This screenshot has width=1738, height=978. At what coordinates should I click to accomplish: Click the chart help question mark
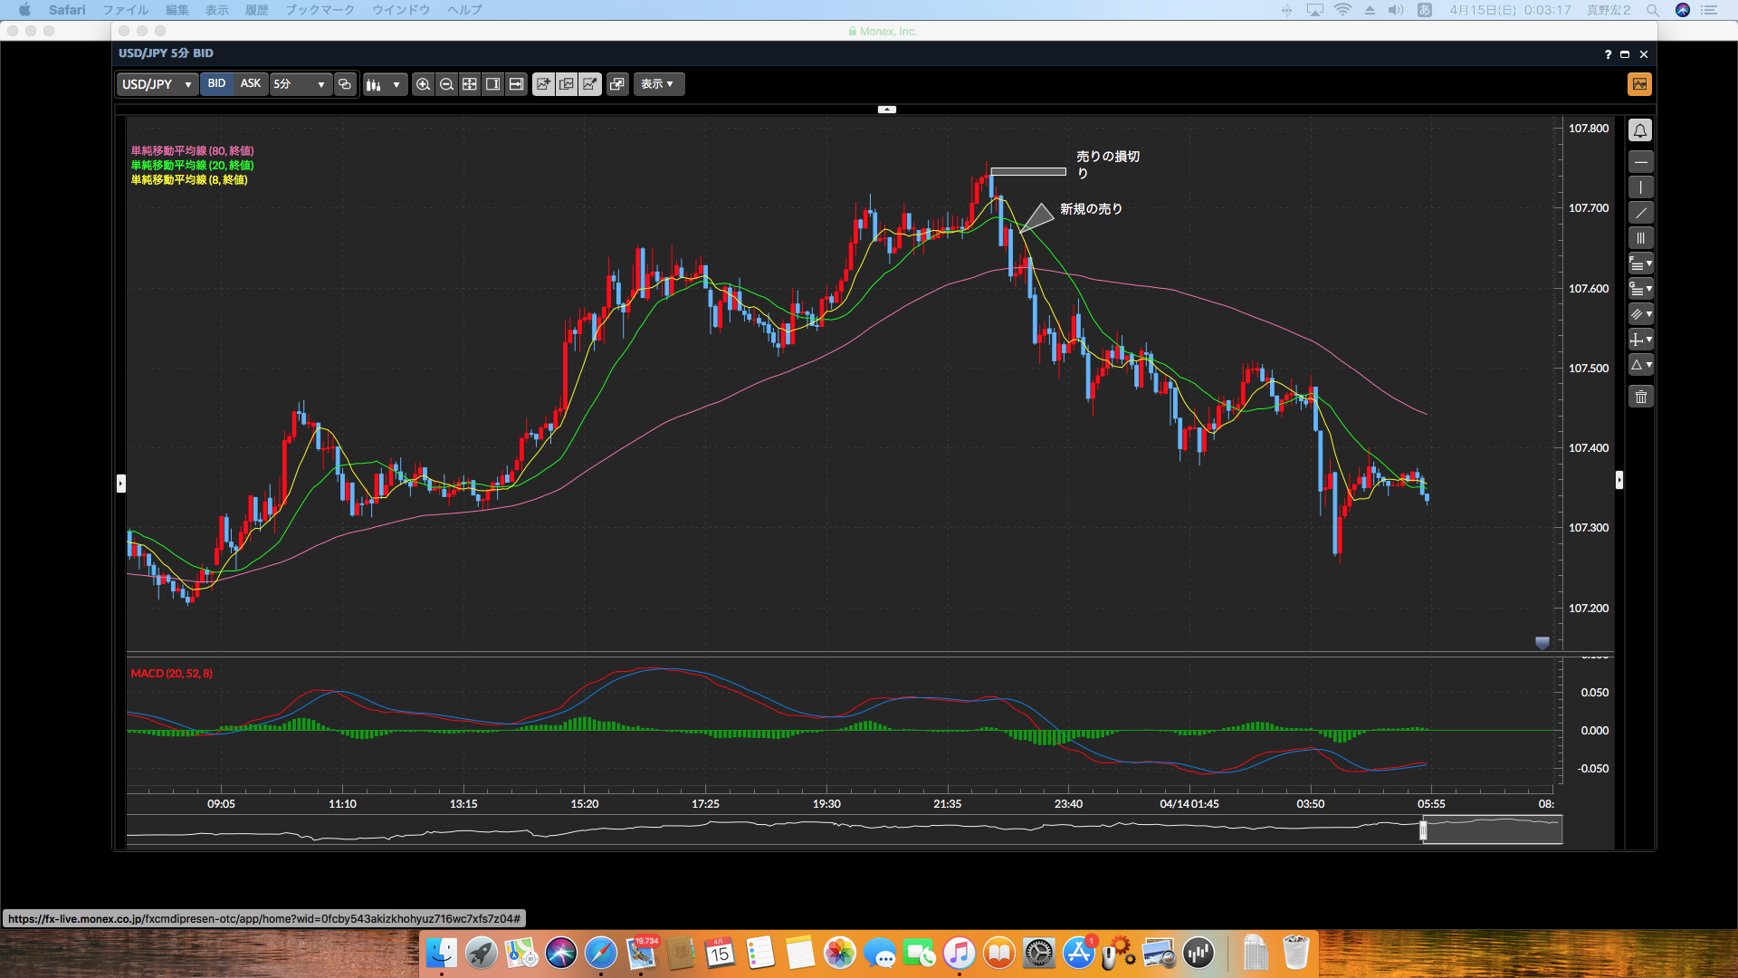click(1608, 54)
